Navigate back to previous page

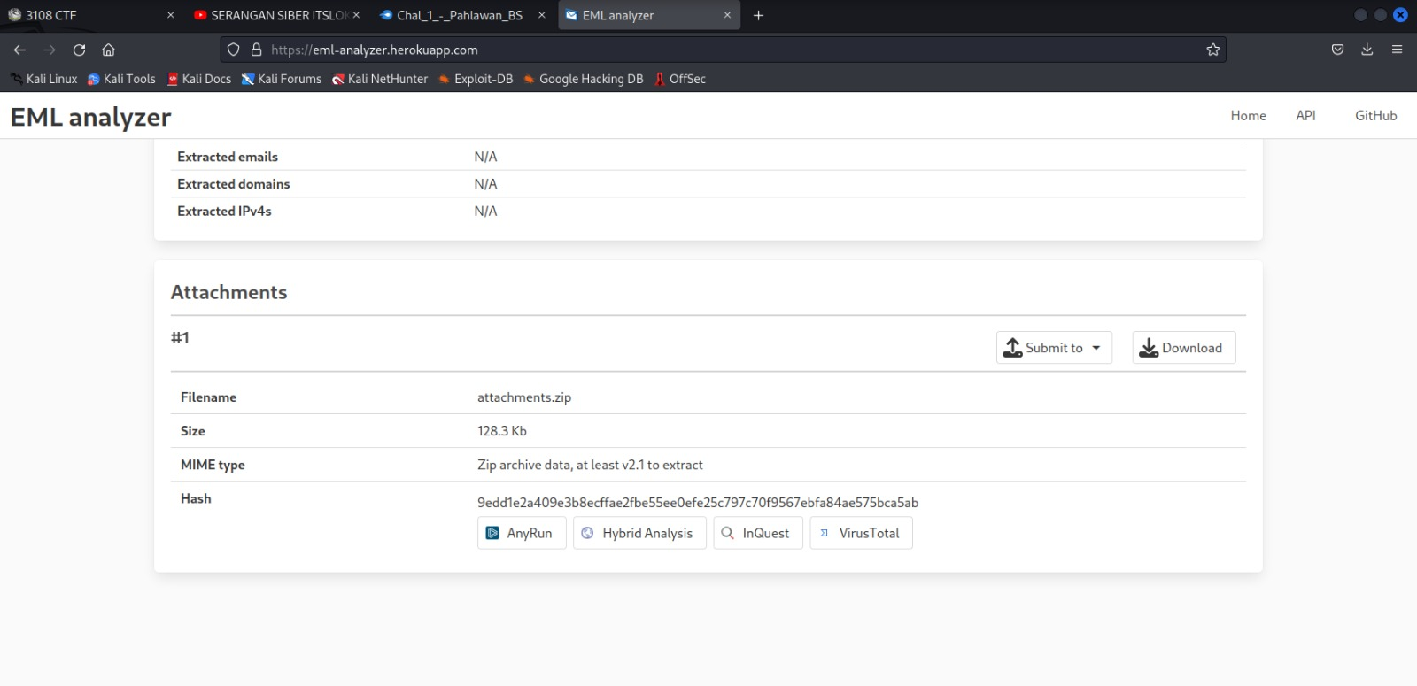coord(19,50)
